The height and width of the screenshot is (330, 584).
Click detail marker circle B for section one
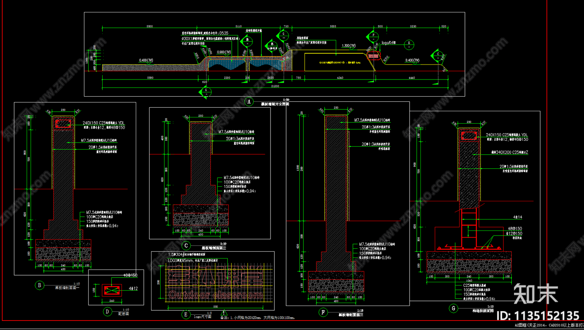coord(39,285)
